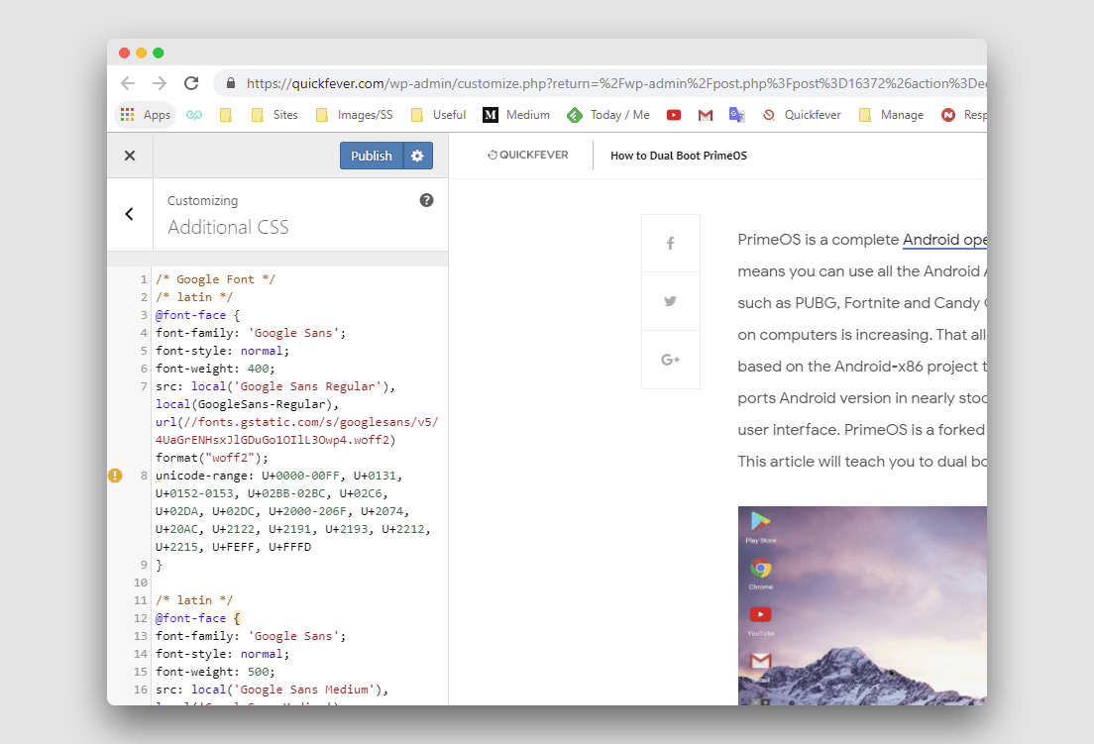Click the font-weight: 400 line

click(216, 369)
